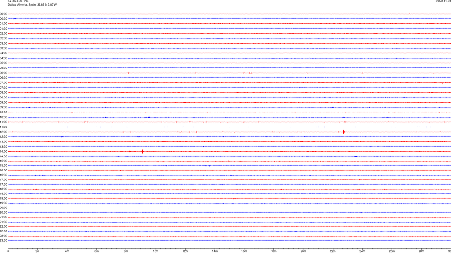
Task: Click the 26m tick label on the axis
Action: (x=392, y=251)
